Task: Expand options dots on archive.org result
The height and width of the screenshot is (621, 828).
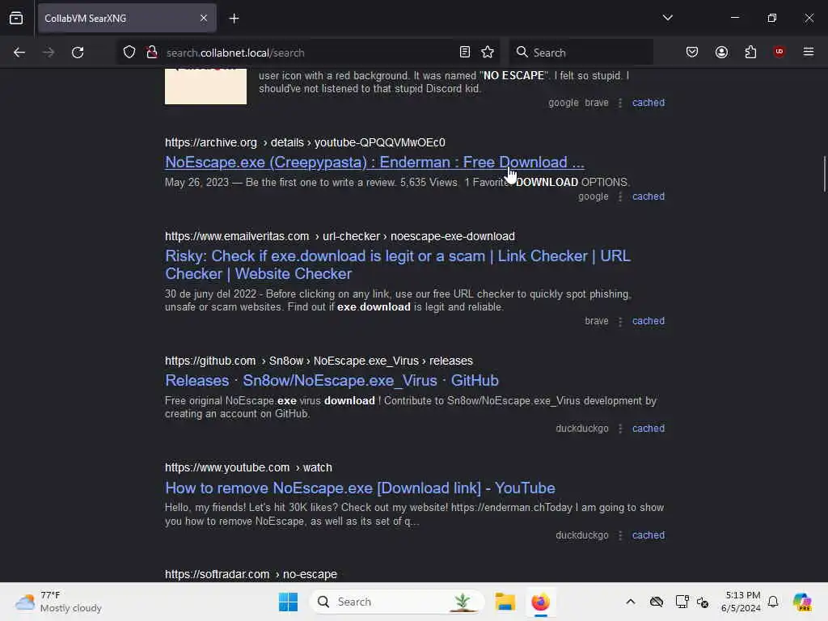Action: (x=620, y=197)
